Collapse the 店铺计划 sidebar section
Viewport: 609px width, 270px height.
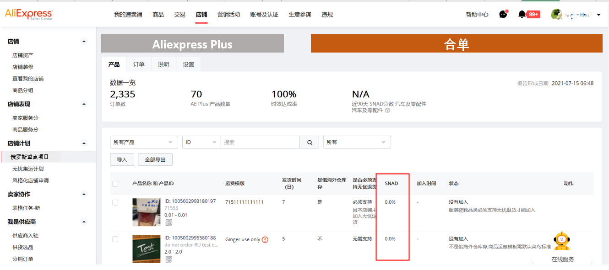(84, 143)
